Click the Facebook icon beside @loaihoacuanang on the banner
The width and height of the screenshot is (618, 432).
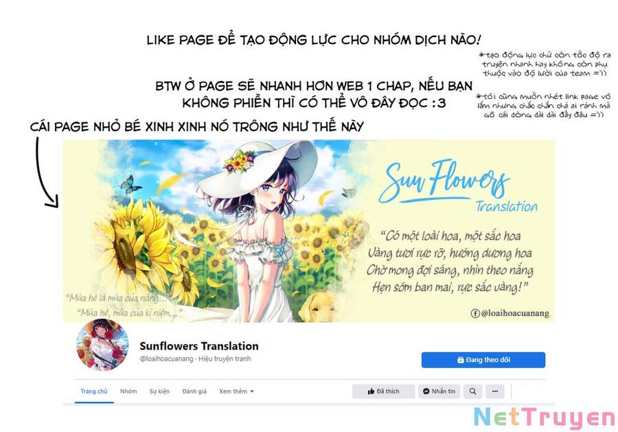click(x=475, y=313)
